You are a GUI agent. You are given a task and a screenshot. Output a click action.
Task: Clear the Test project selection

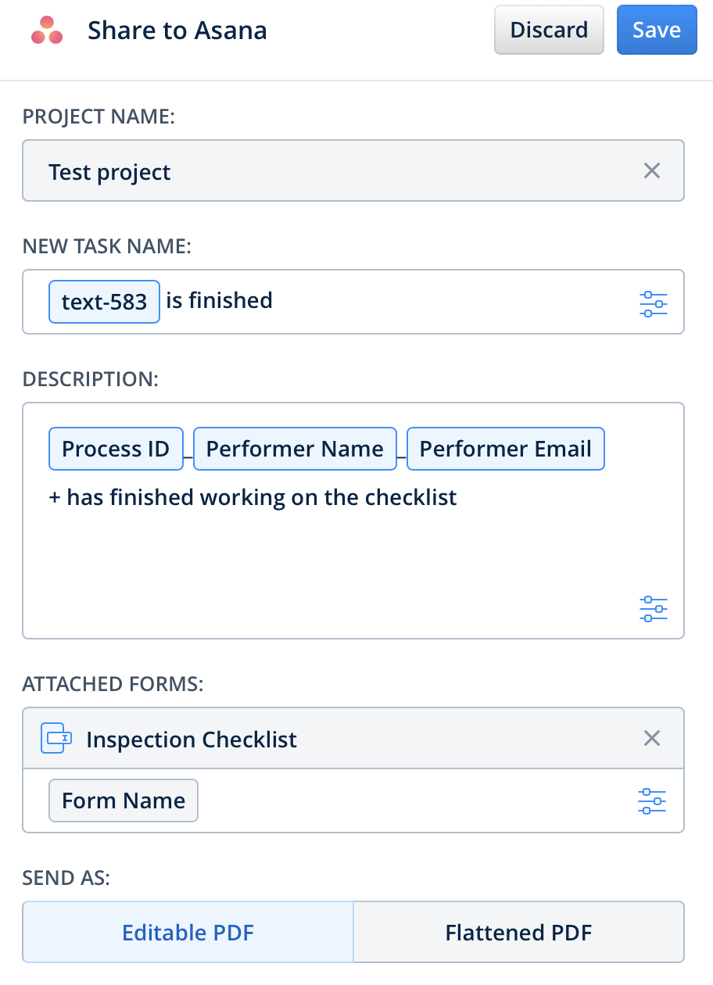coord(651,171)
